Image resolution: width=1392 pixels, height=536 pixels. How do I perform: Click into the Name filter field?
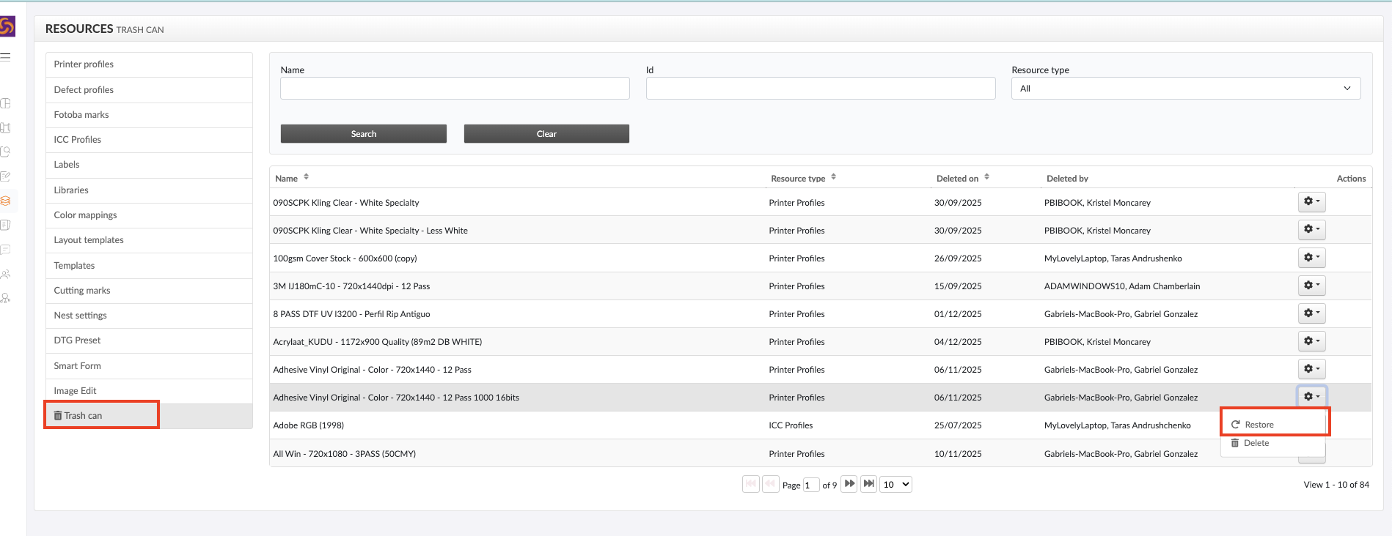point(455,89)
